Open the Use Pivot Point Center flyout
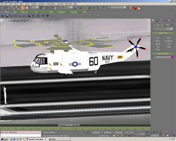 coord(75,8)
